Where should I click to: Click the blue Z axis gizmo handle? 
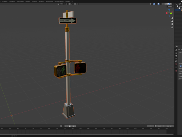coord(169,10)
